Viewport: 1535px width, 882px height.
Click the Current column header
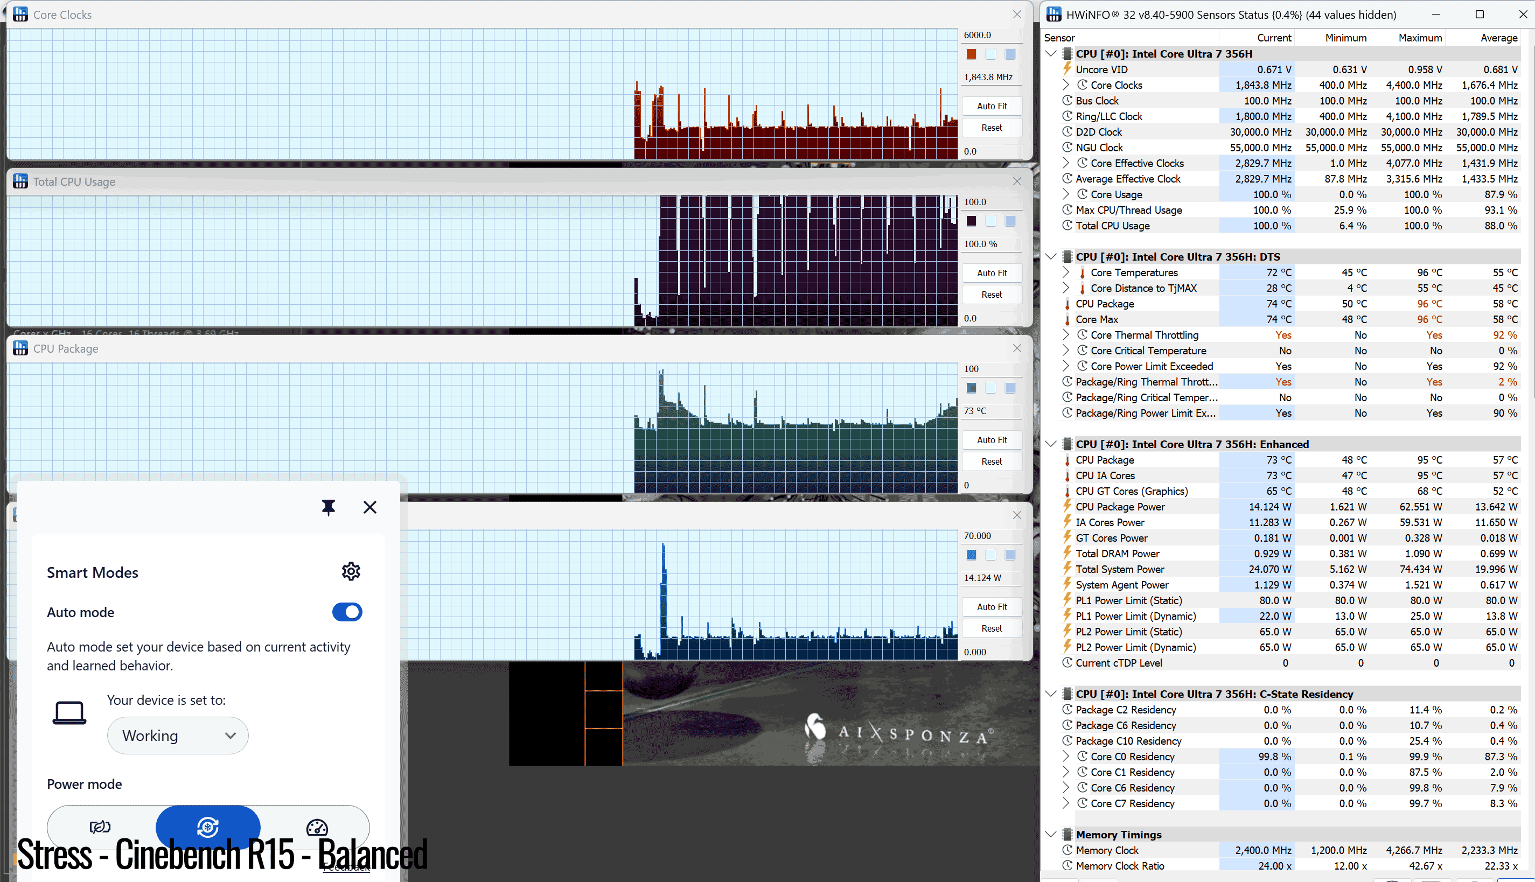pyautogui.click(x=1256, y=38)
